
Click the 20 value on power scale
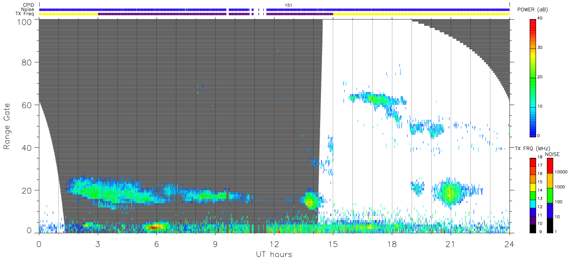pos(541,77)
